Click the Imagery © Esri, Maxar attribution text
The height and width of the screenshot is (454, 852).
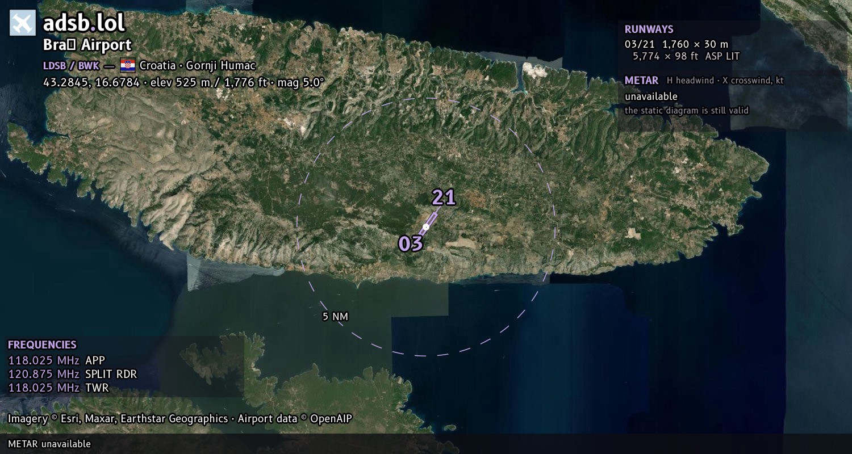click(180, 419)
